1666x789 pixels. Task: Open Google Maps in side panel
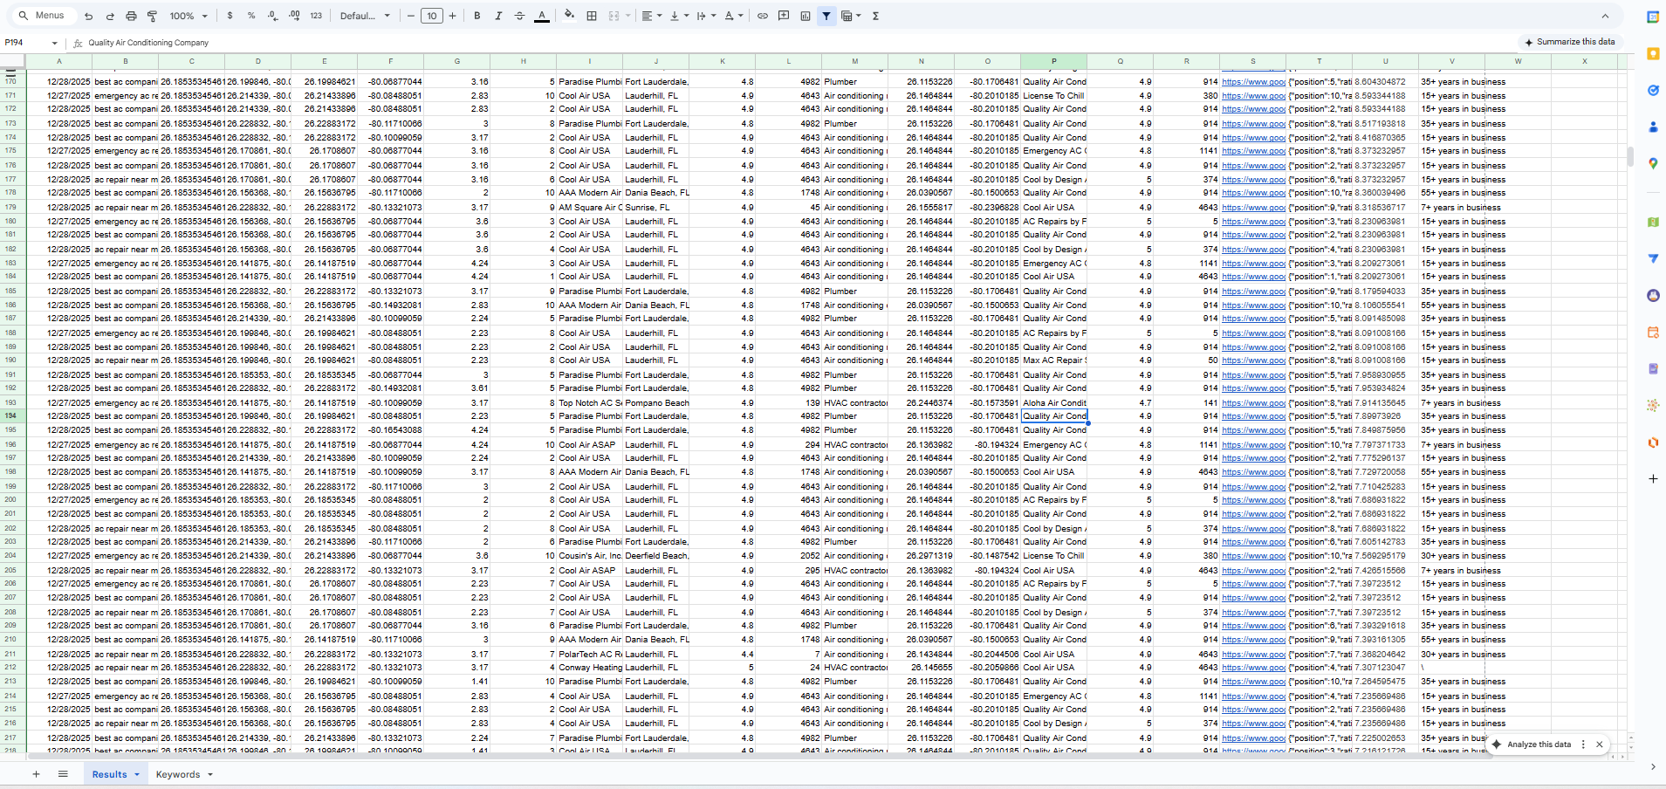point(1652,163)
